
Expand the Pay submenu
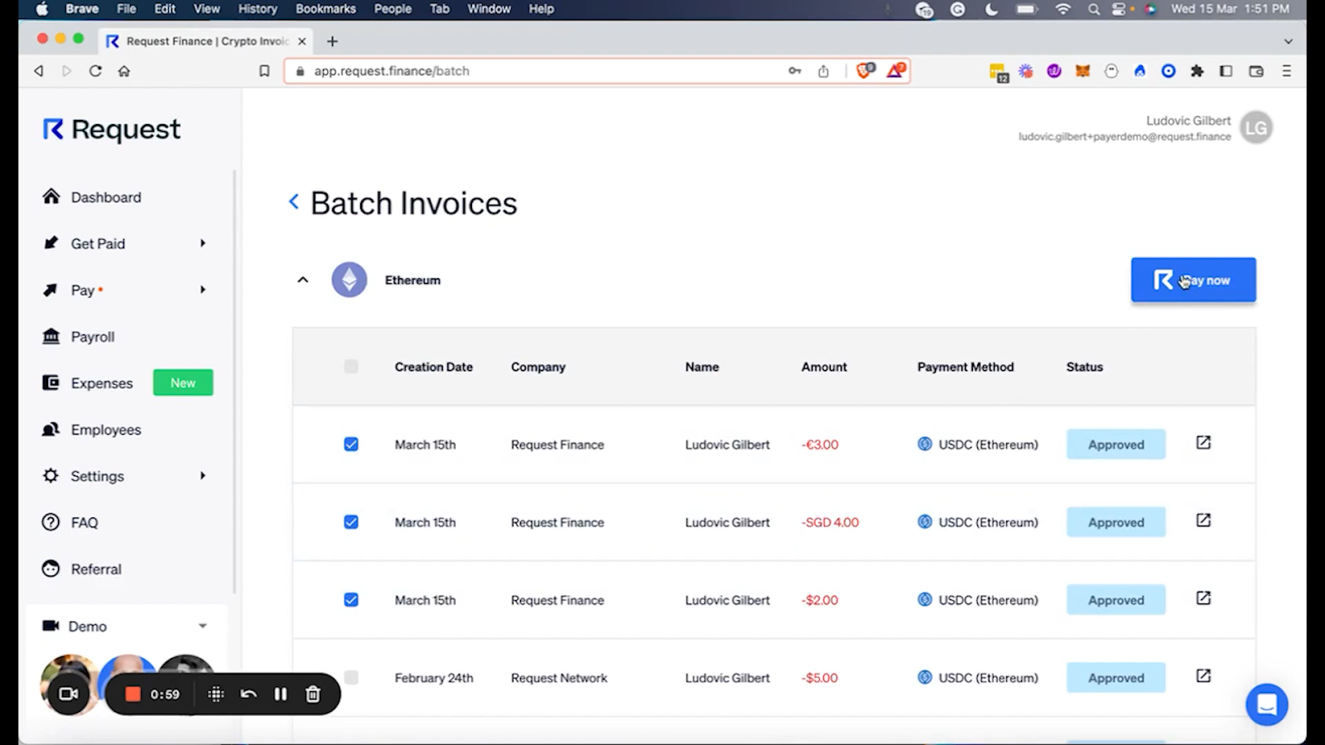click(203, 290)
